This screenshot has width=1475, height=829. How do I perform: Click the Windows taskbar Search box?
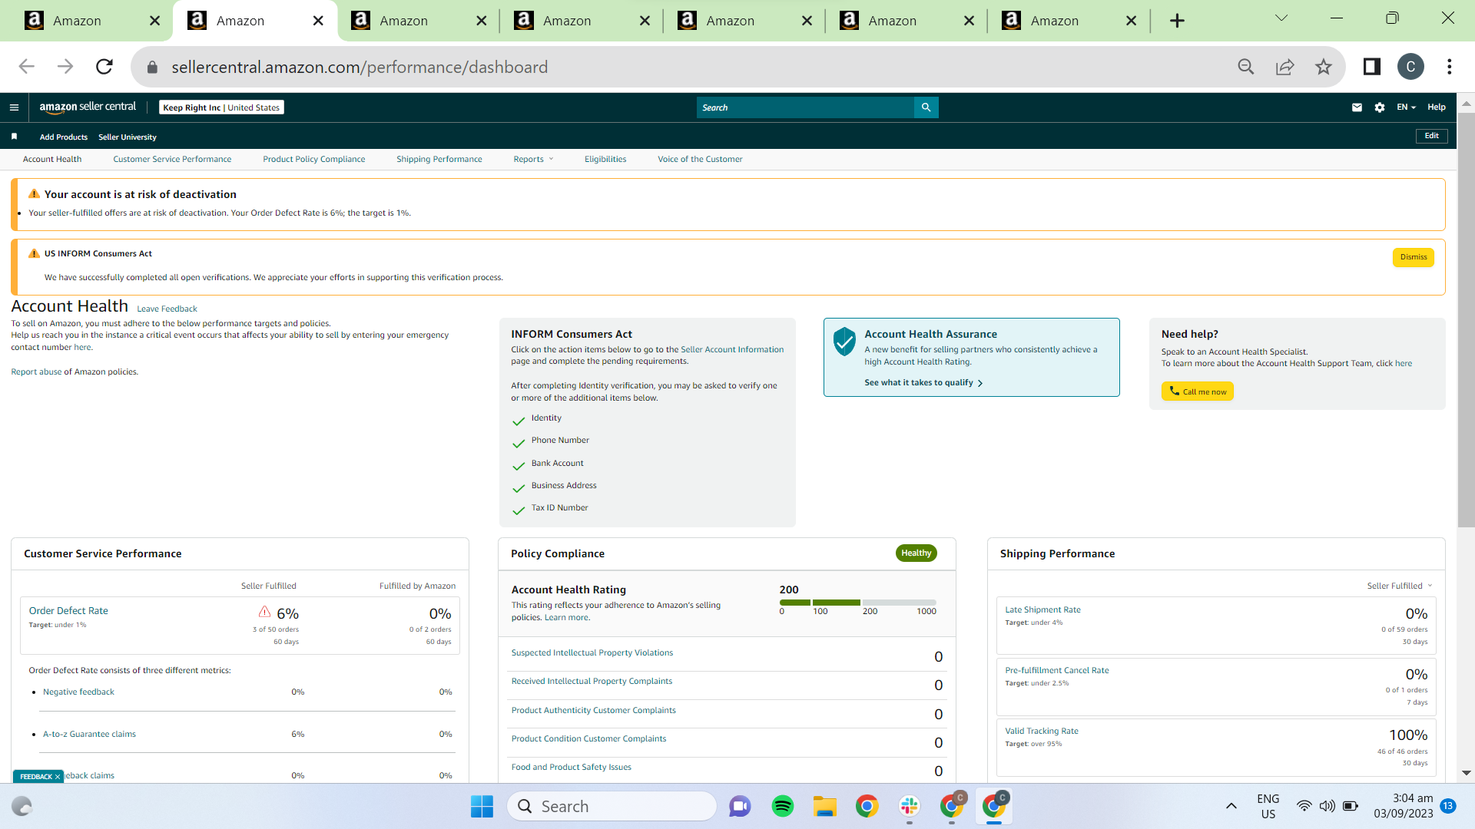tap(612, 806)
